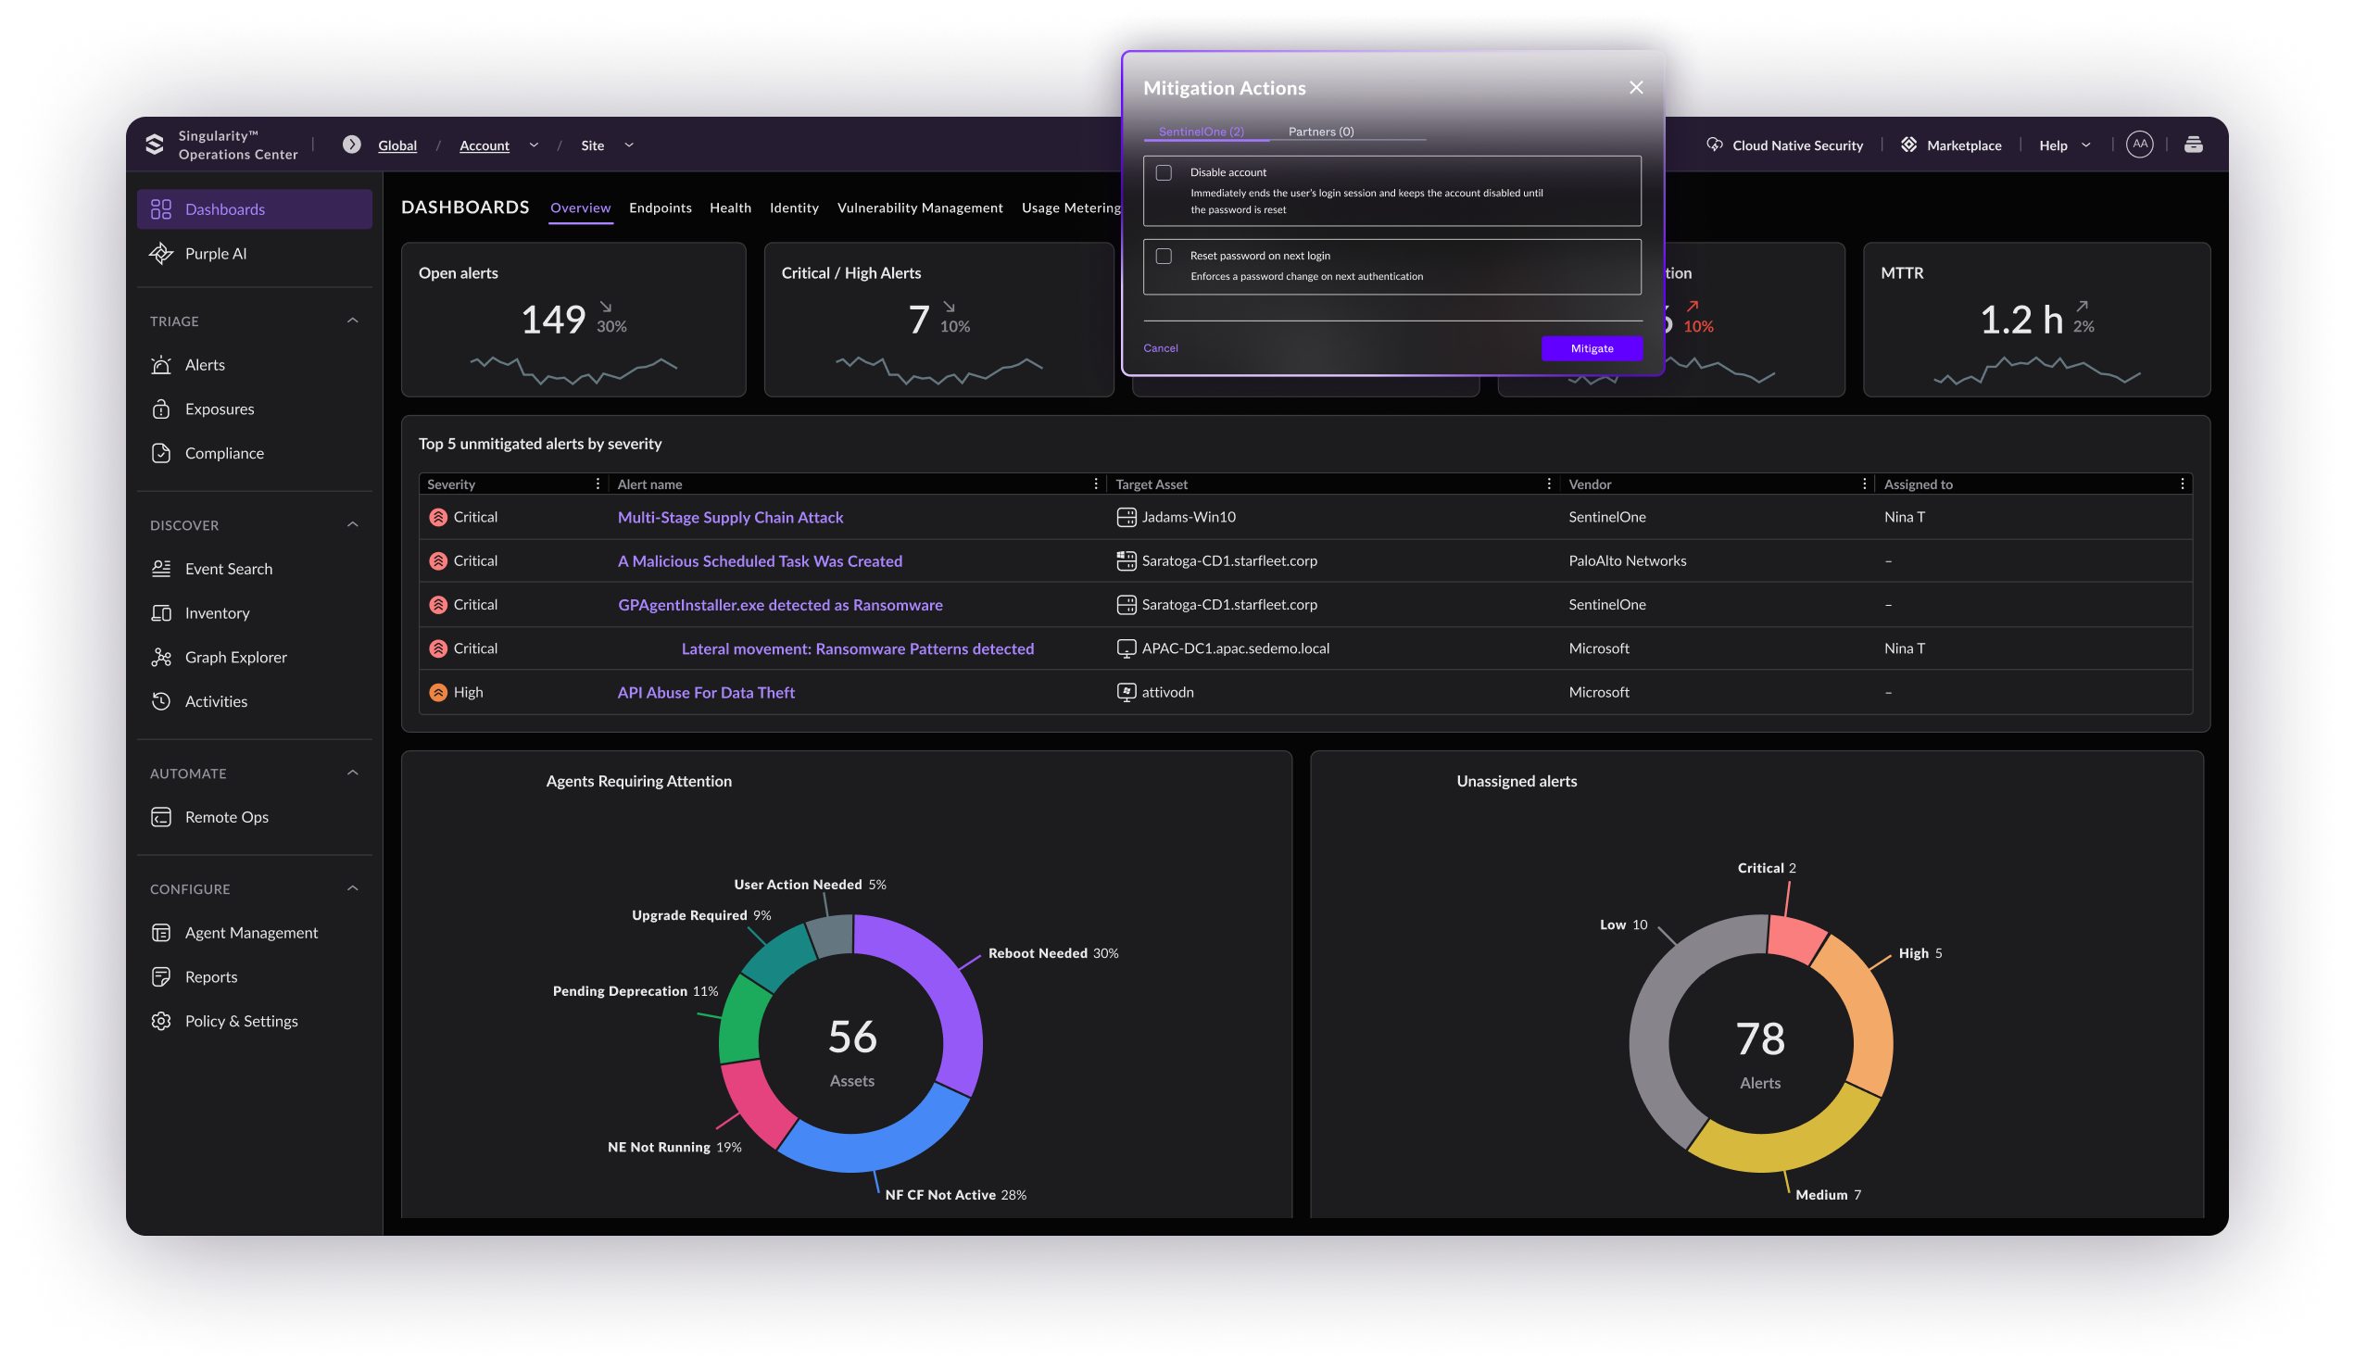Open Severity column options menu
The height and width of the screenshot is (1371, 2354).
pyautogui.click(x=598, y=484)
